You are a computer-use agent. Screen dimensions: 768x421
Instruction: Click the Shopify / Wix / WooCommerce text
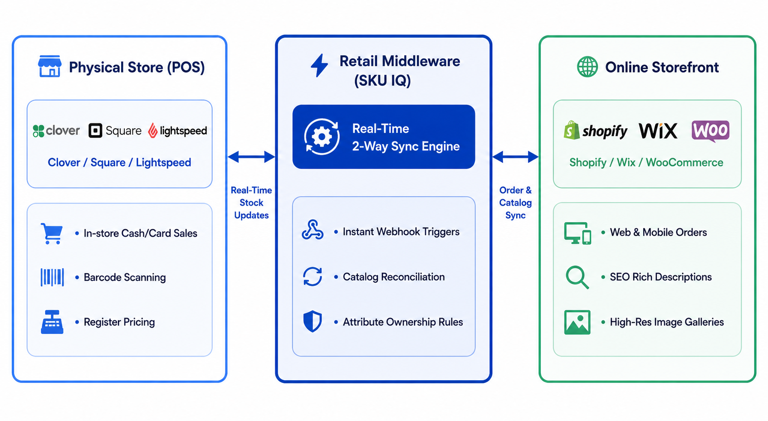click(646, 162)
